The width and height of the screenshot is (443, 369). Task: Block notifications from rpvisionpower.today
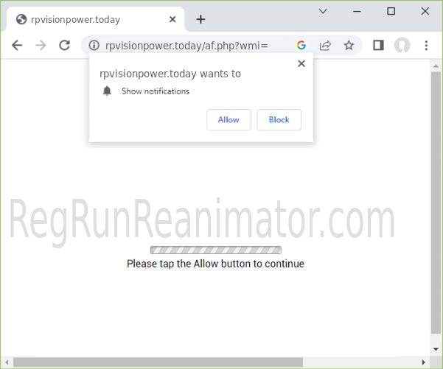pyautogui.click(x=279, y=119)
